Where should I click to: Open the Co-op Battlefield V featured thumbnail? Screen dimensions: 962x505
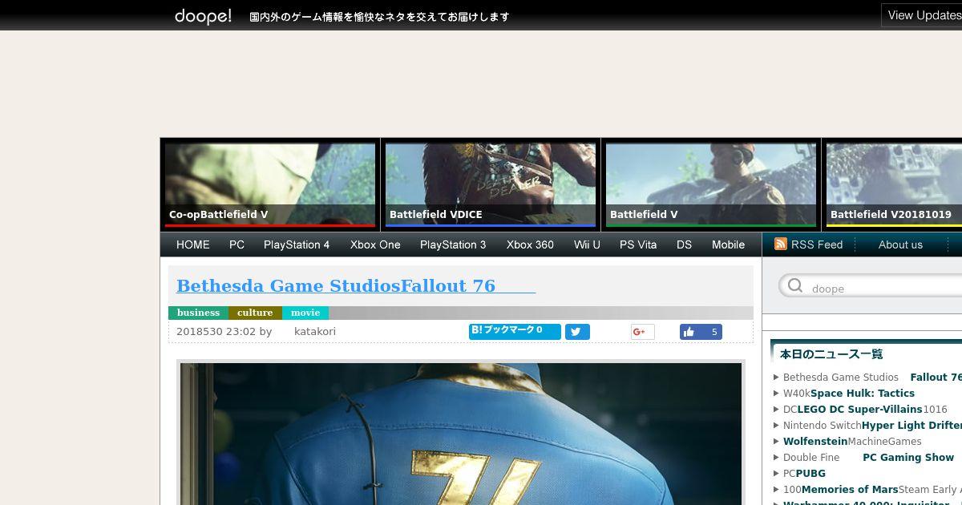pyautogui.click(x=270, y=184)
